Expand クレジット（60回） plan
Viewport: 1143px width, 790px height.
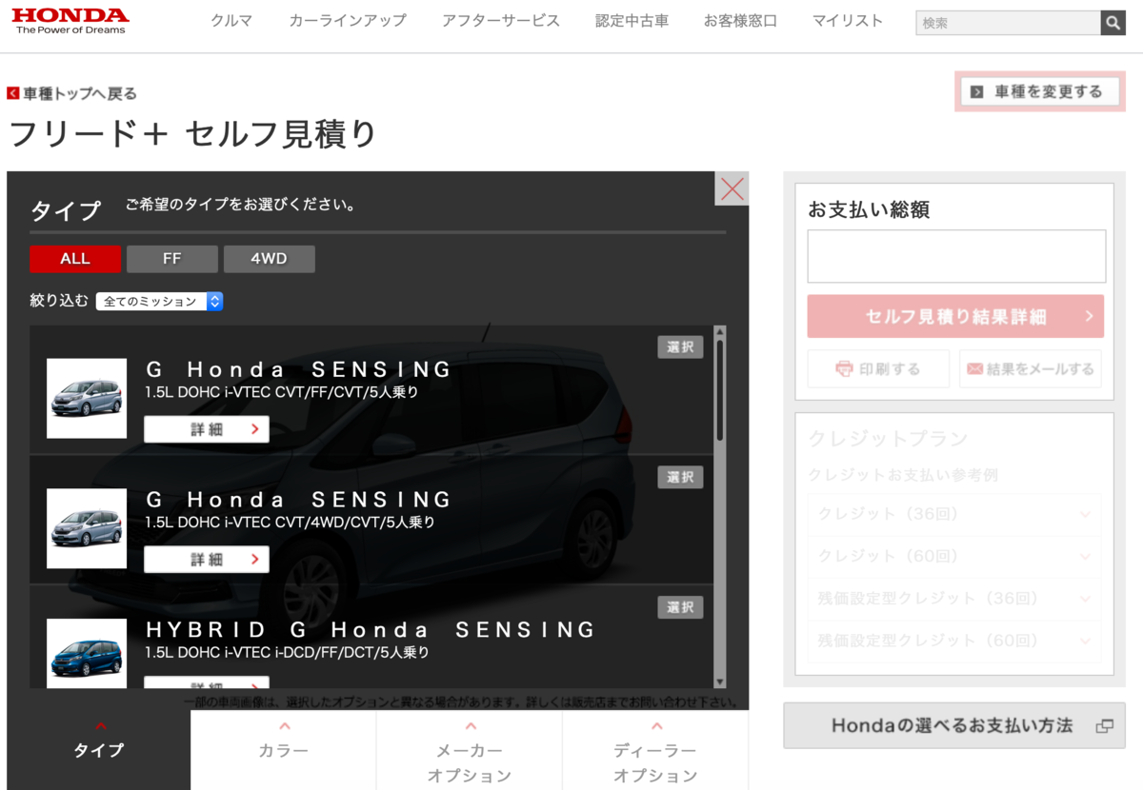(953, 556)
